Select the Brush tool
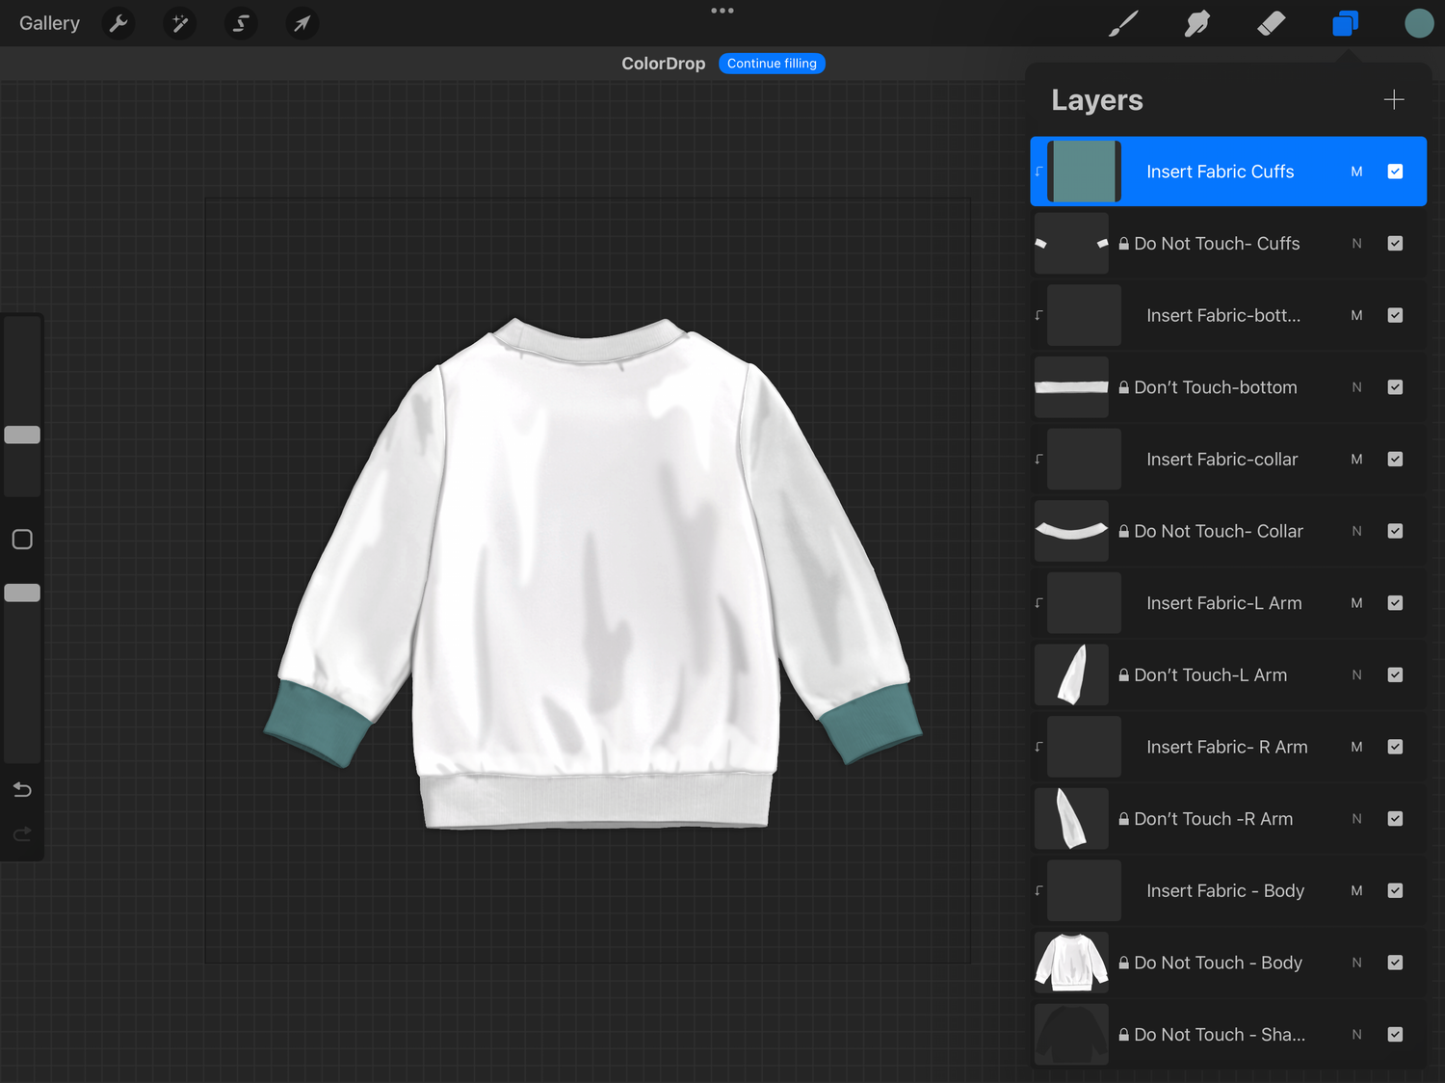Viewport: 1445px width, 1083px height. [x=1123, y=23]
